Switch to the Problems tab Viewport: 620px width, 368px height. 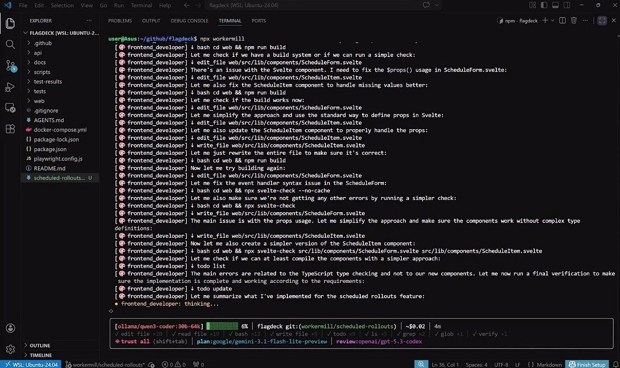point(120,21)
